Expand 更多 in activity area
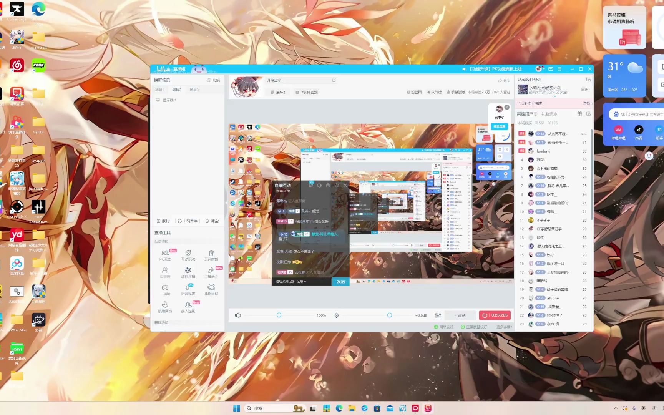Viewport: 664px width, 415px height. pos(585,89)
